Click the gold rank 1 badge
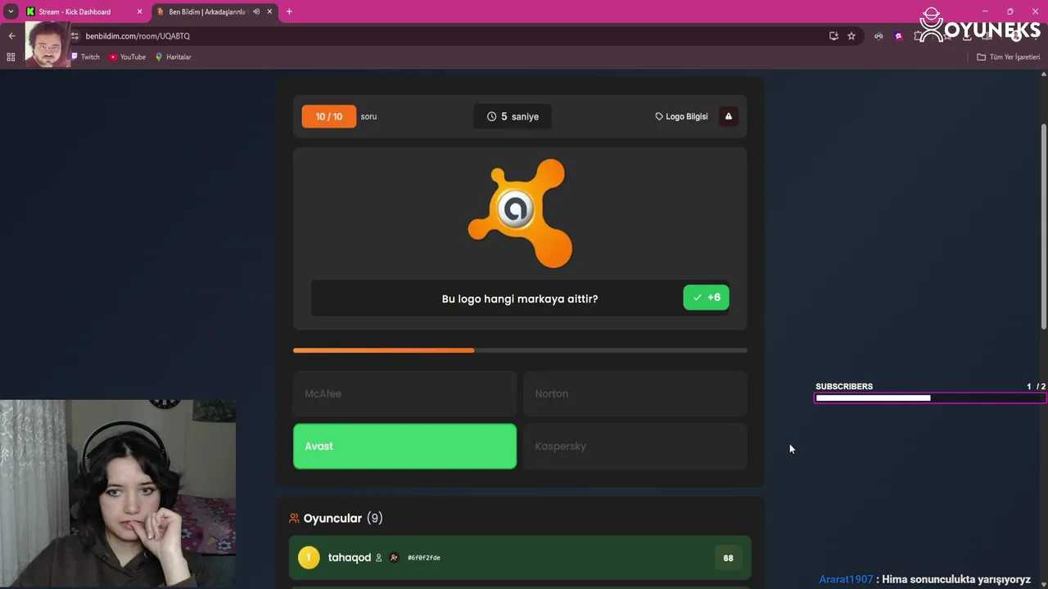 pos(309,557)
